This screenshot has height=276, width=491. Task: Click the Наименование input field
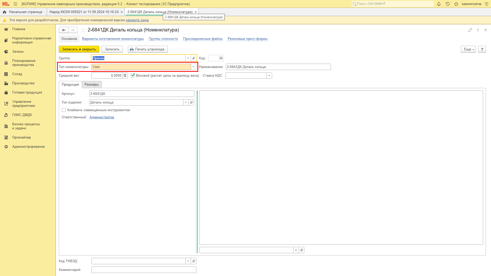278,67
